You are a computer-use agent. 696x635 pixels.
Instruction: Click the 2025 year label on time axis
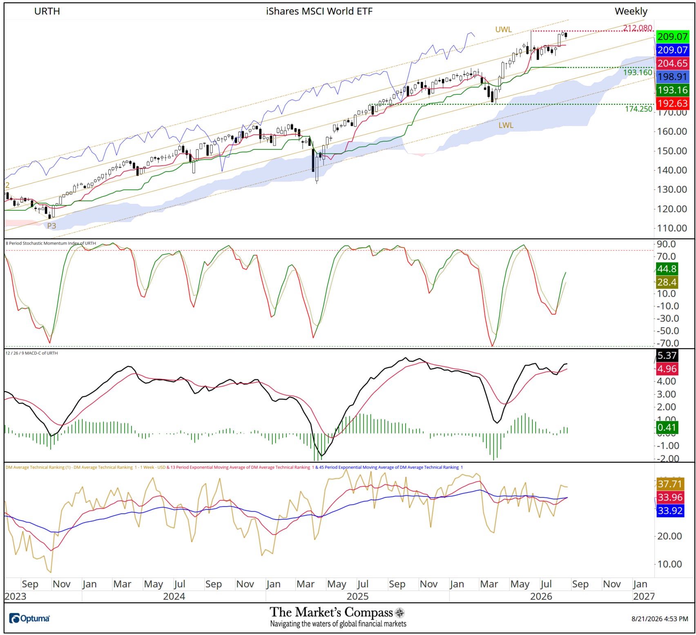click(x=357, y=597)
